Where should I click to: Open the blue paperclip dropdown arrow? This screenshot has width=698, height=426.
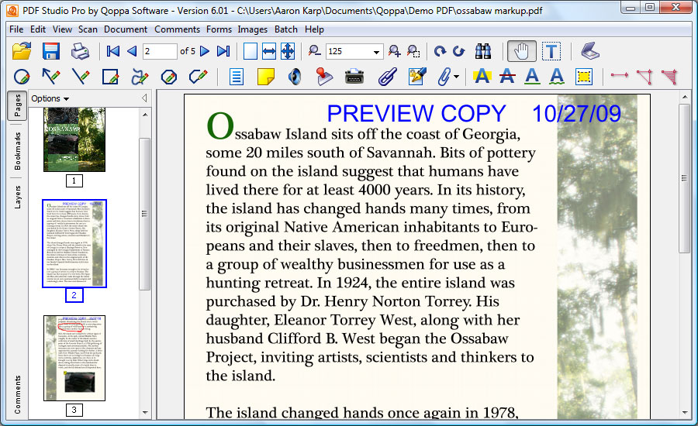click(457, 77)
